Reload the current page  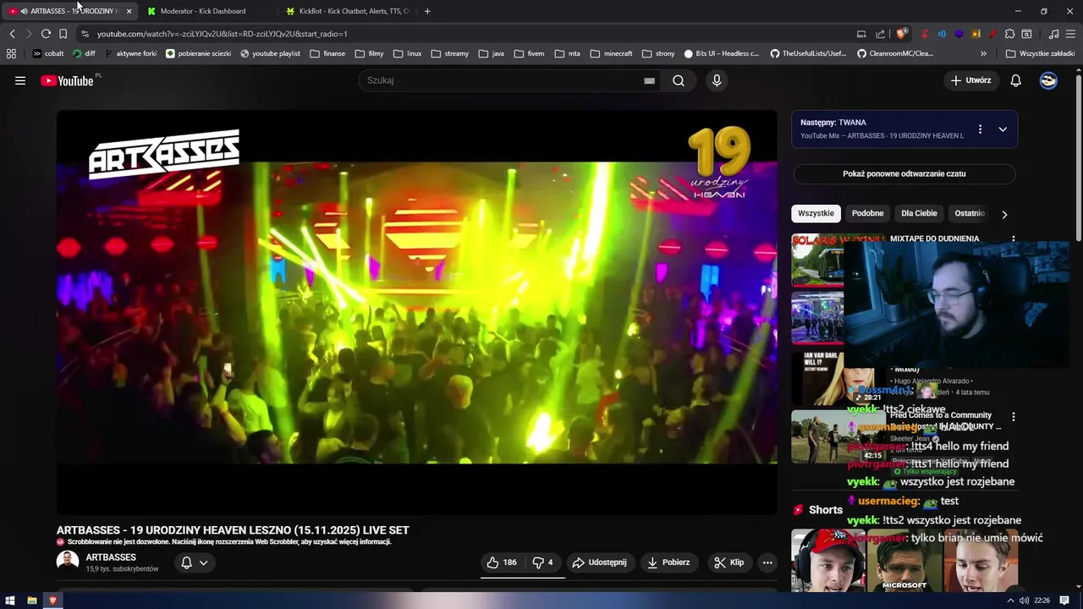(x=46, y=34)
